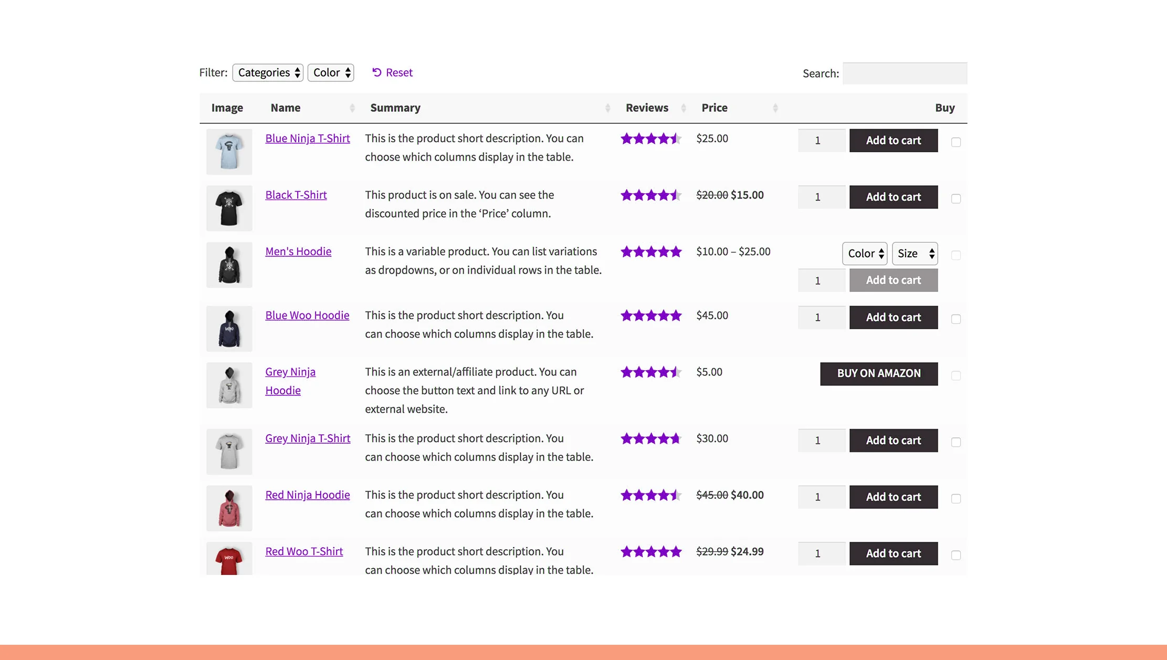Sort by the Summary column arrows
1167x660 pixels.
[x=608, y=108]
